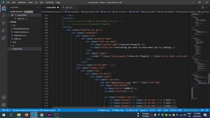Open OBS Studio from the taskbar
Viewport: 210px width, 118px height.
tap(56, 115)
